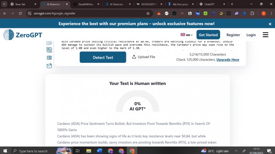Switch to the ChatGPT browser tab
The width and height of the screenshot is (275, 154).
click(x=211, y=4)
